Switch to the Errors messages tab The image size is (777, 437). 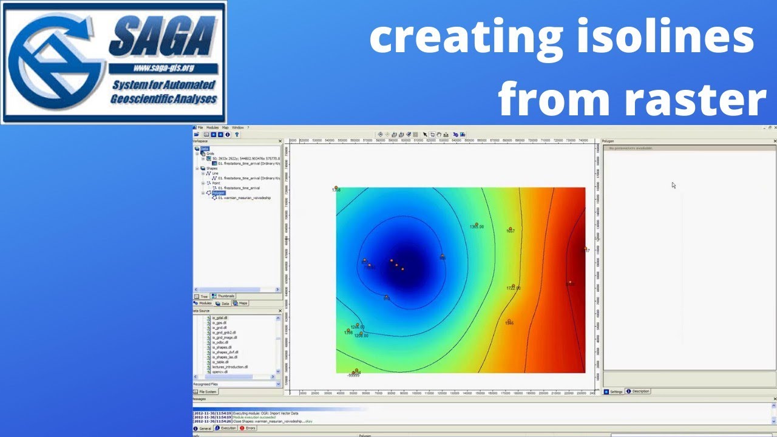[248, 429]
